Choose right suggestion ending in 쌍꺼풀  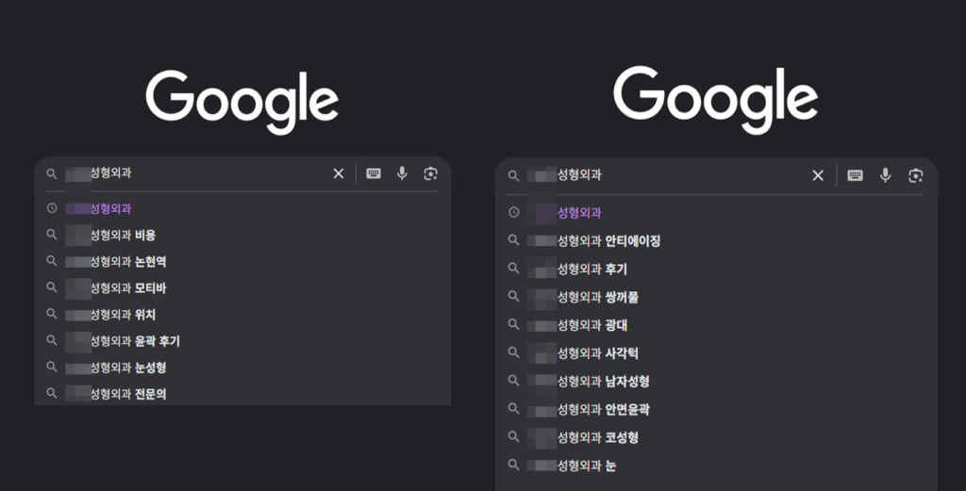[x=716, y=297]
